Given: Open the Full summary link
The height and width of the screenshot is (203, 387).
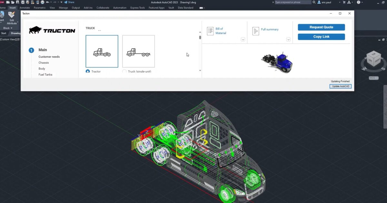Looking at the screenshot, I should [x=270, y=29].
